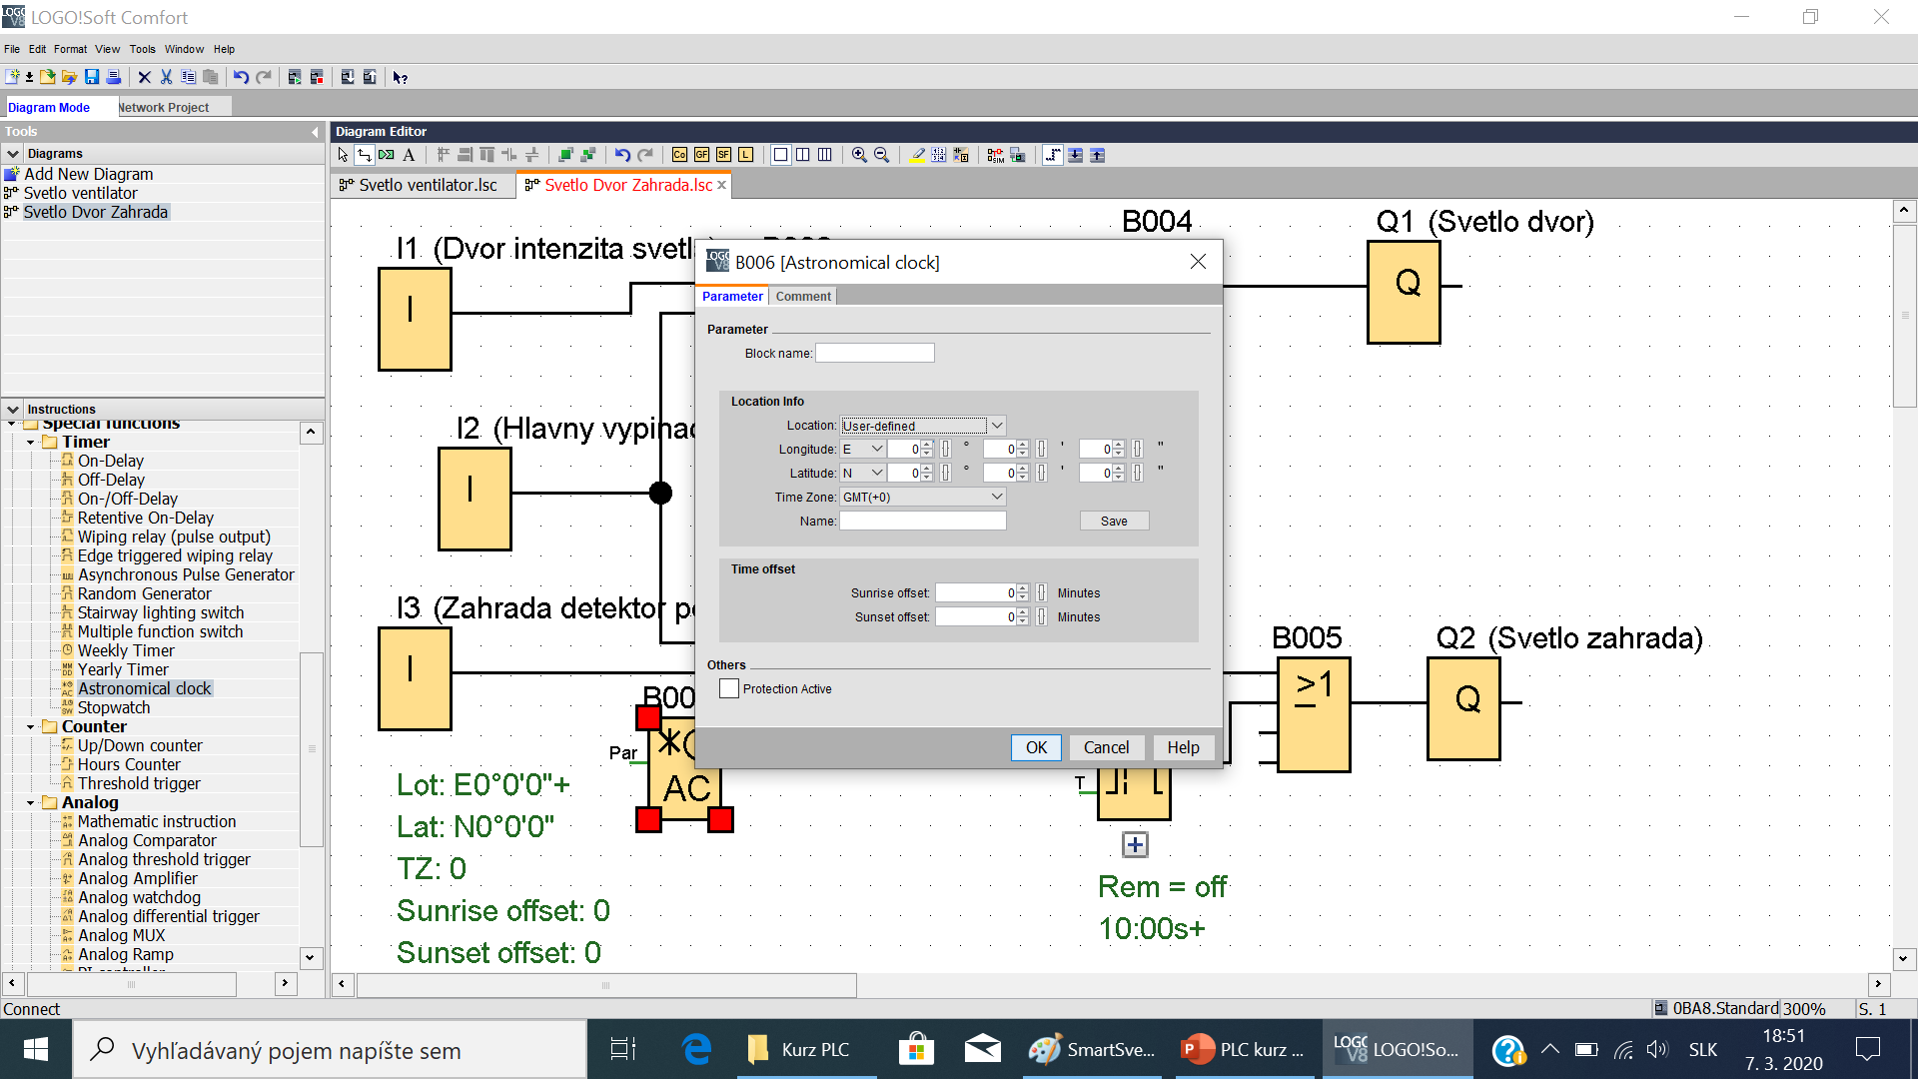Screen dimensions: 1918x1079
Task: Collapse the Timer folder in Instructions tree
Action: (31, 442)
